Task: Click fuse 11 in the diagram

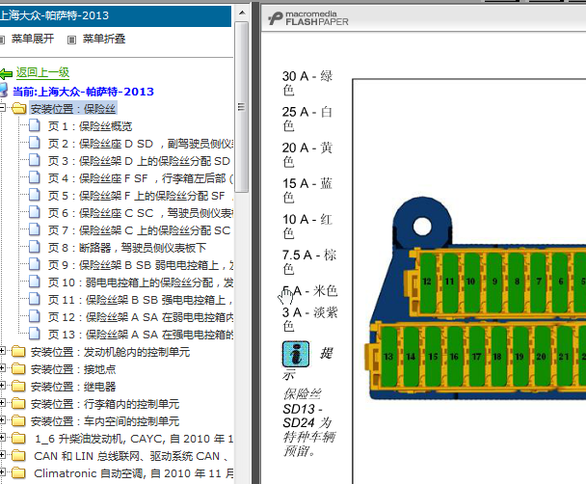Action: tap(449, 282)
